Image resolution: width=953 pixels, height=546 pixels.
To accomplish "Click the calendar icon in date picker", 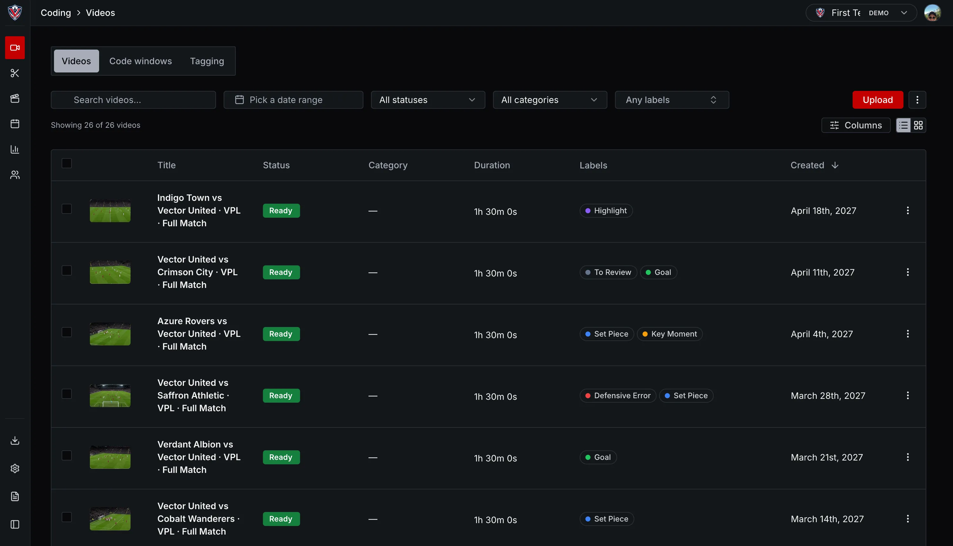I will point(239,100).
